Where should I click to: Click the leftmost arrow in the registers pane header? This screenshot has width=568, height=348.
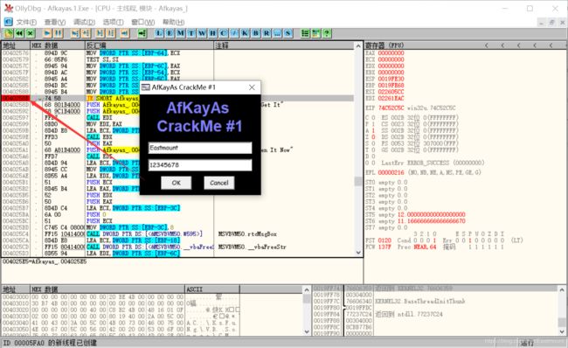(x=487, y=45)
